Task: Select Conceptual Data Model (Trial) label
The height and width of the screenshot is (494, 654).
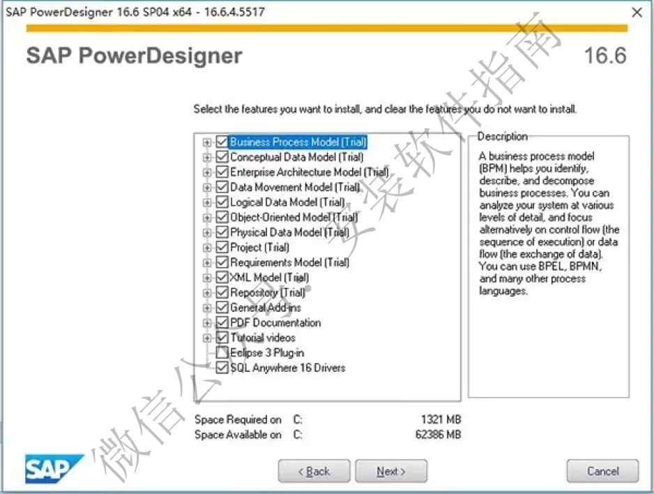Action: (296, 157)
